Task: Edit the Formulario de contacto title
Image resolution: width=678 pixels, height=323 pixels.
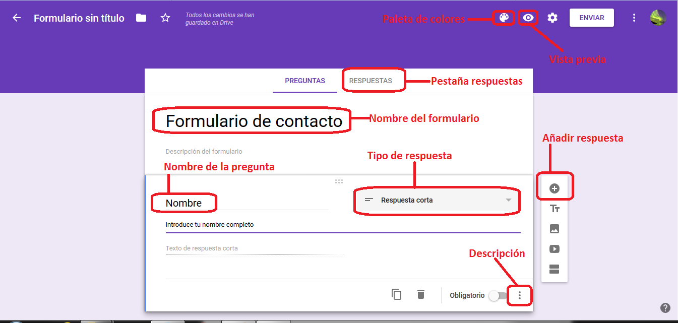Action: coord(254,121)
